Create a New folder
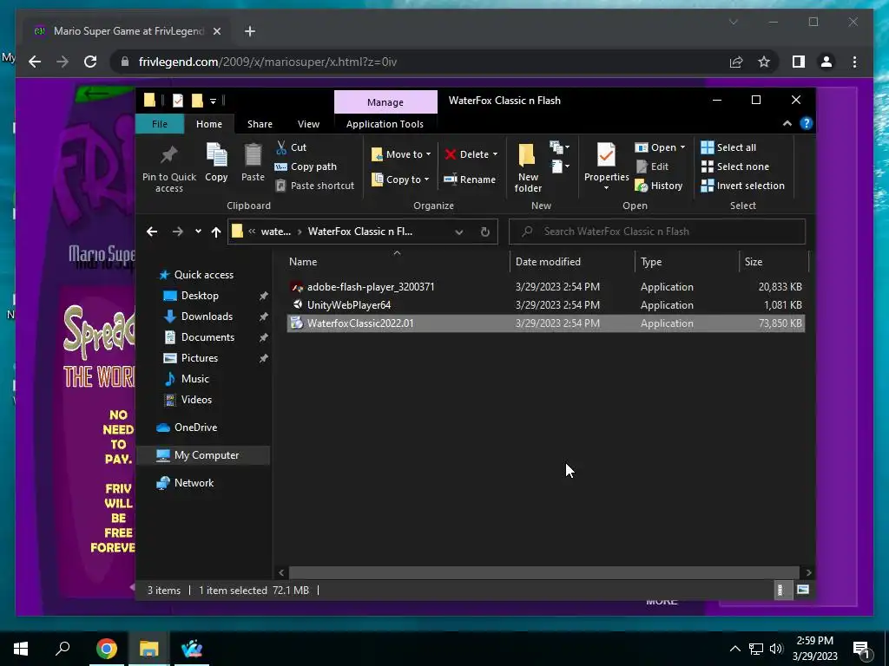The width and height of the screenshot is (889, 666). point(528,167)
